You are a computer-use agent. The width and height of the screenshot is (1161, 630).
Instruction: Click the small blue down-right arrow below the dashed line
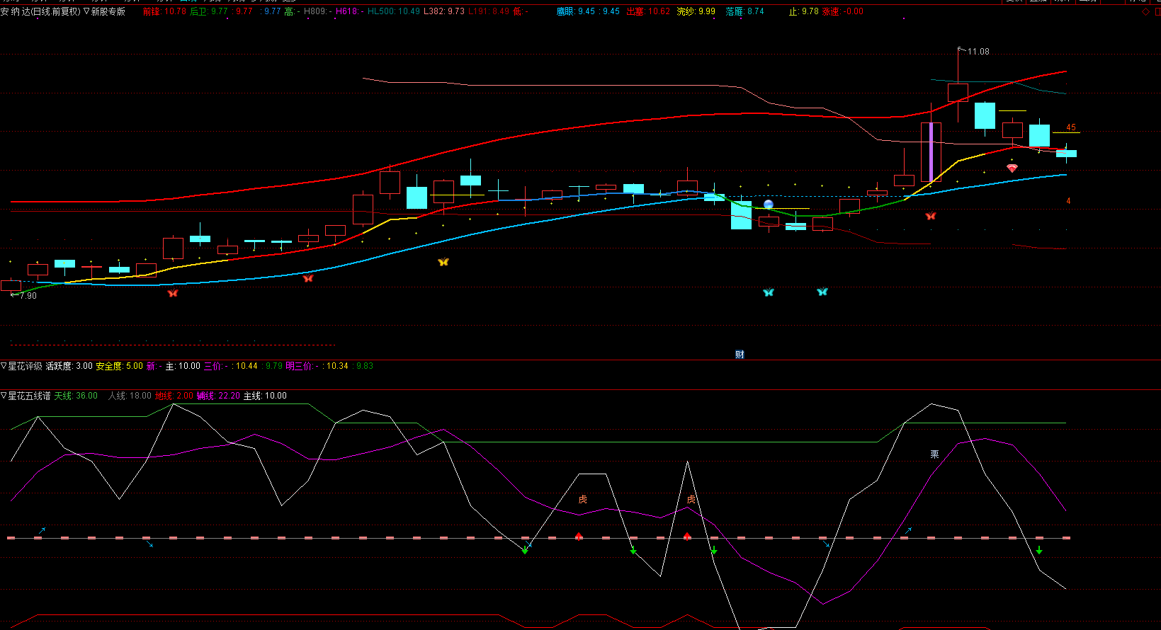pos(149,544)
